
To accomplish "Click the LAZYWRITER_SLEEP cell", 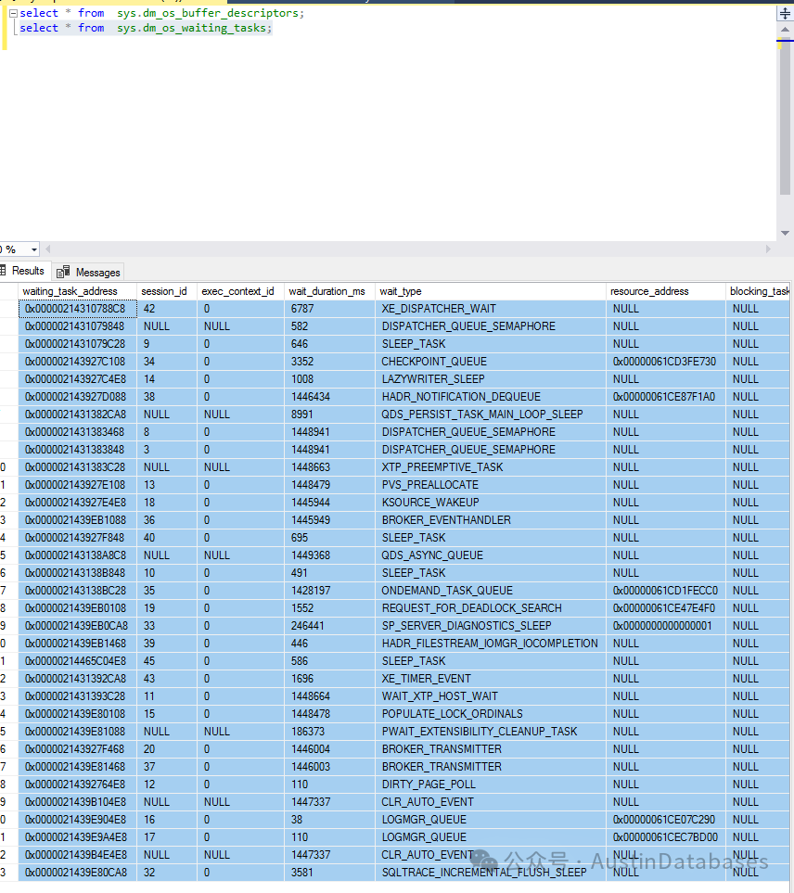I will pos(491,379).
